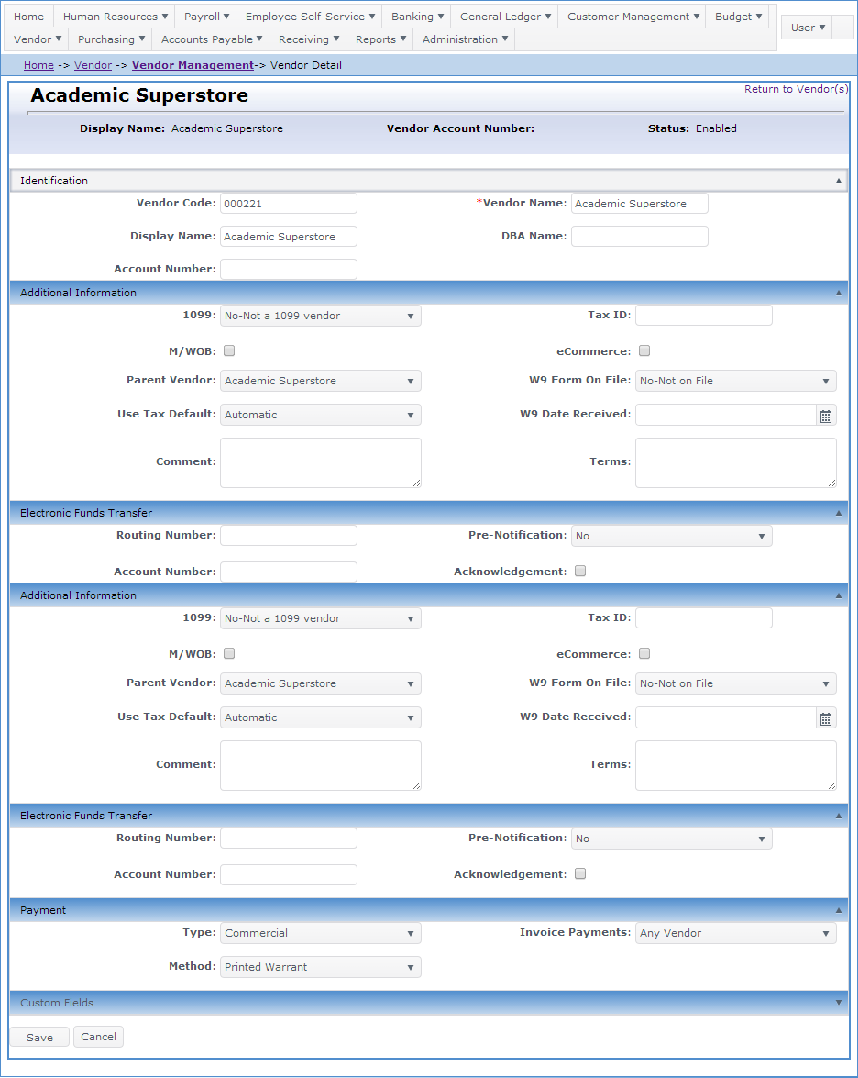This screenshot has width=858, height=1078.
Task: Tick the second Acknowledgement checkbox
Action: [579, 874]
